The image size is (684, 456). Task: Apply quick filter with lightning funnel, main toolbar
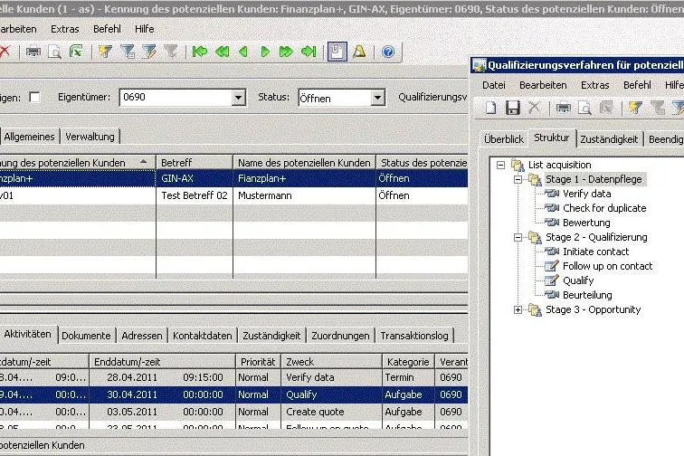click(x=105, y=52)
